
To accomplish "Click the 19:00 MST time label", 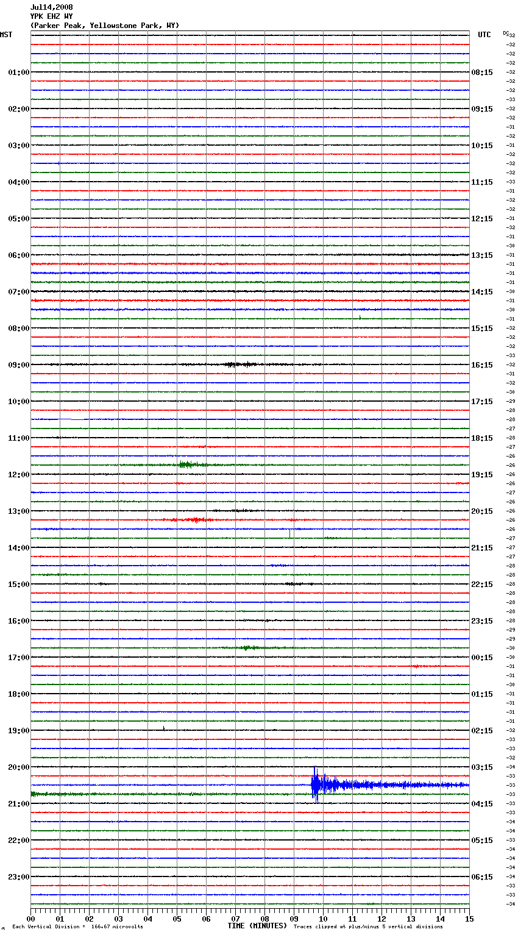I will pos(19,731).
